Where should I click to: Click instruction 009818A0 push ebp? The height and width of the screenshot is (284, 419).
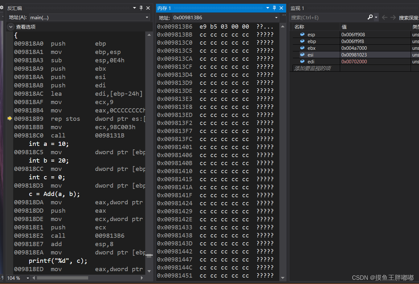[x=60, y=43]
